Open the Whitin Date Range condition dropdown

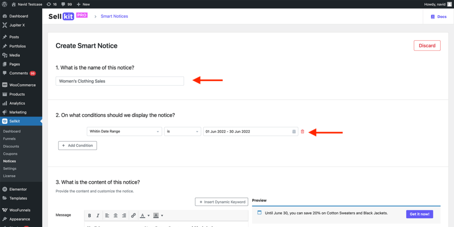(x=125, y=131)
